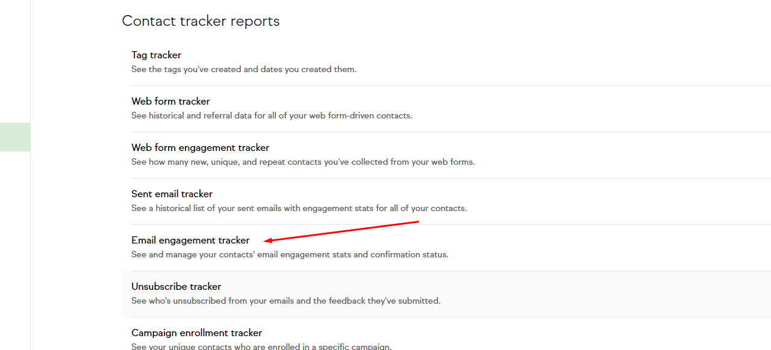Open the Web form tracker report

click(x=170, y=102)
